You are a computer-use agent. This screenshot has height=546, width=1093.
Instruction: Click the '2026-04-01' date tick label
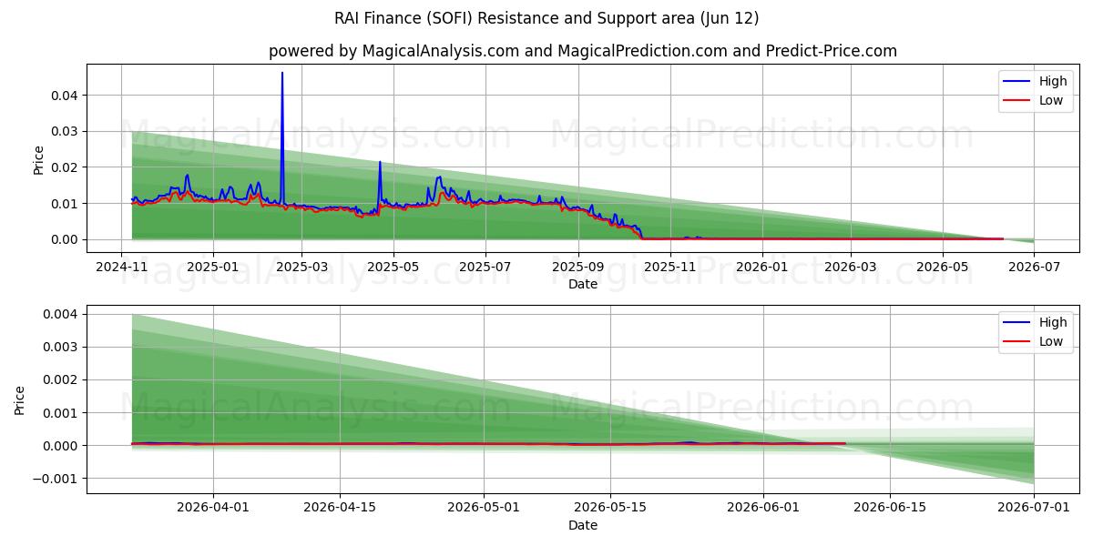click(213, 508)
